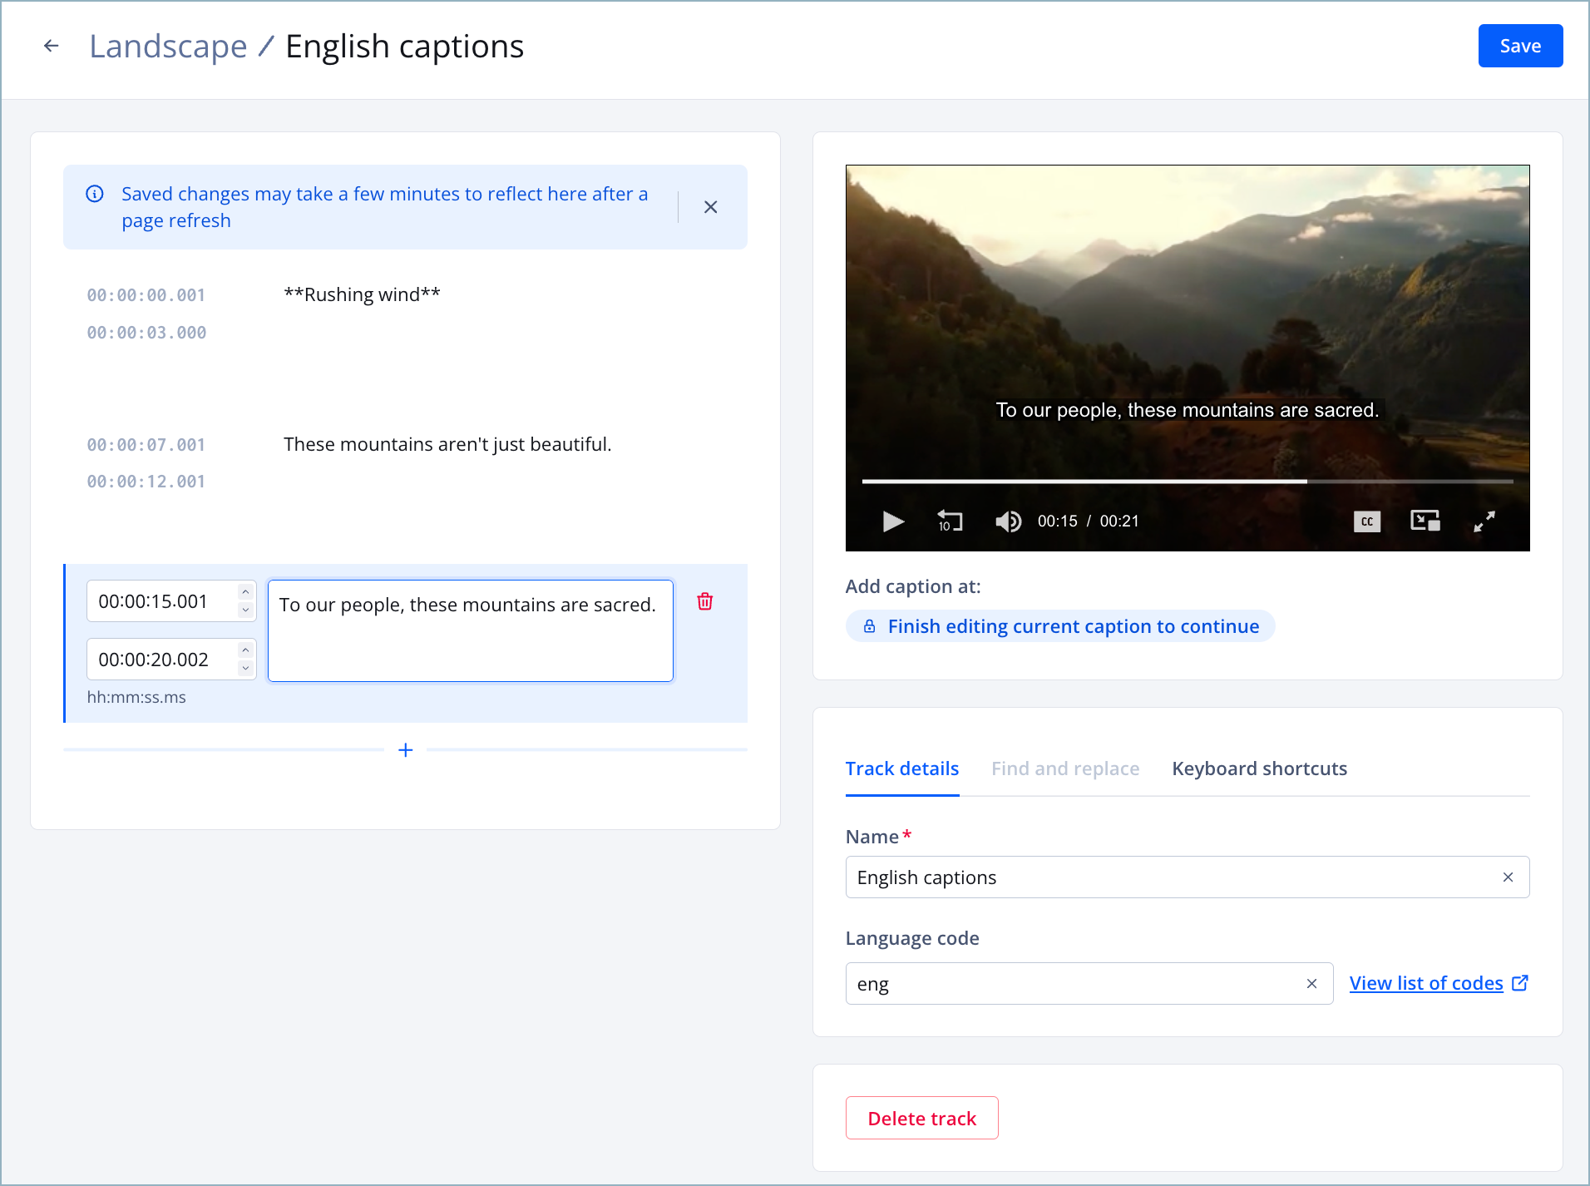The width and height of the screenshot is (1590, 1186).
Task: Add a new caption with plus icon
Action: 406,750
